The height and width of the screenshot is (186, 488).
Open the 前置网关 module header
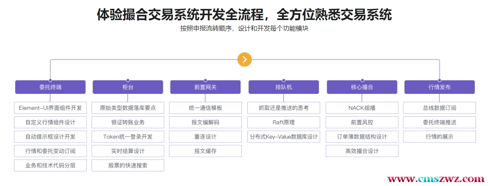pyautogui.click(x=205, y=87)
